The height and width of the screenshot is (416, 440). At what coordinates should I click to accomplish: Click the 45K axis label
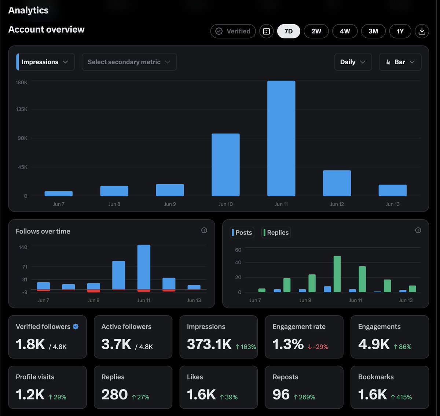coord(23,167)
